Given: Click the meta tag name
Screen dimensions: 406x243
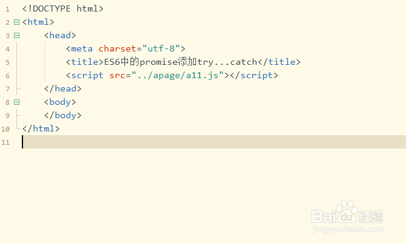Looking at the screenshot, I should (x=83, y=49).
